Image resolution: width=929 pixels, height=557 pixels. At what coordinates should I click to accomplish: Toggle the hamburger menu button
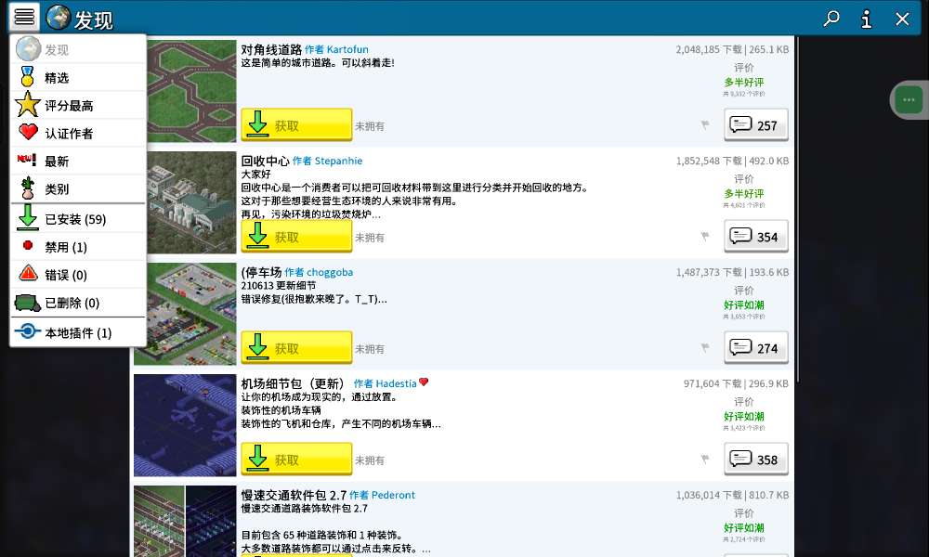(x=24, y=17)
